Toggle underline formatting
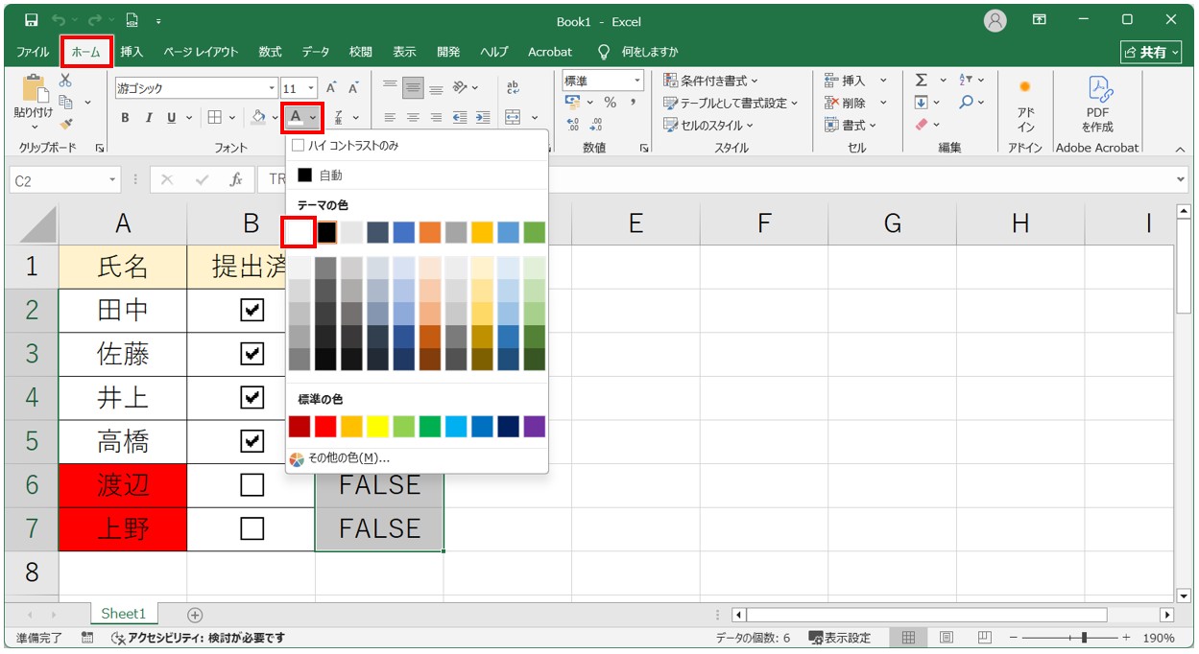The height and width of the screenshot is (654, 1199). 172,118
